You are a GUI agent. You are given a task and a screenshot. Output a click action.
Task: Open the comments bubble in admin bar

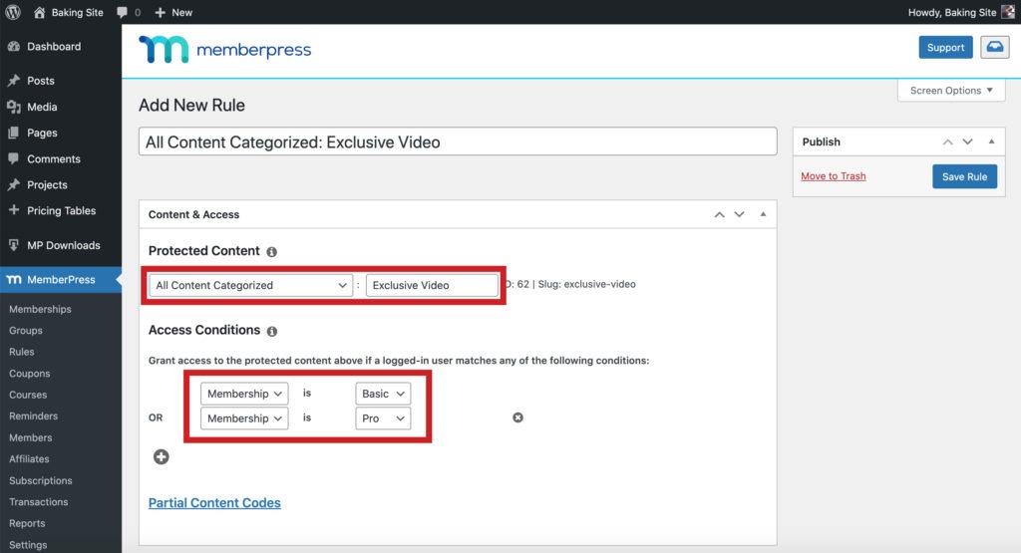point(122,12)
